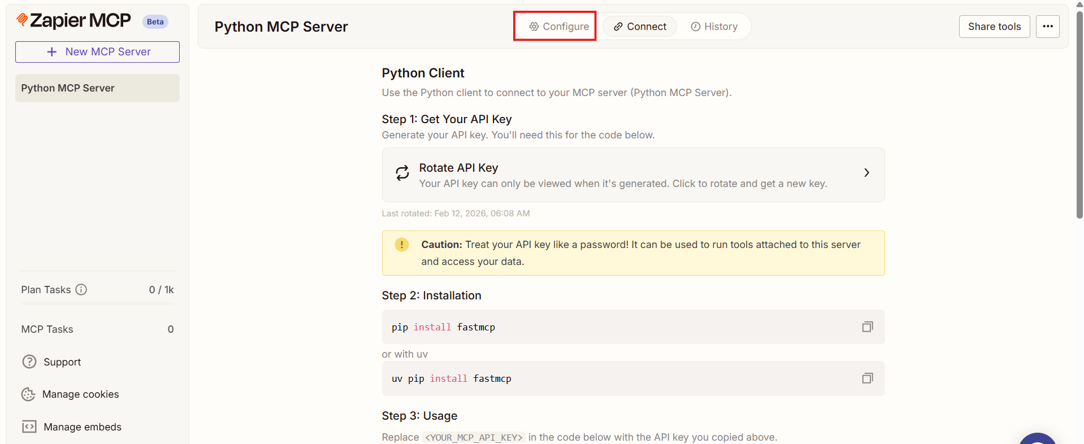Switch to the Connect tab
Image resolution: width=1084 pixels, height=444 pixels.
(x=640, y=27)
